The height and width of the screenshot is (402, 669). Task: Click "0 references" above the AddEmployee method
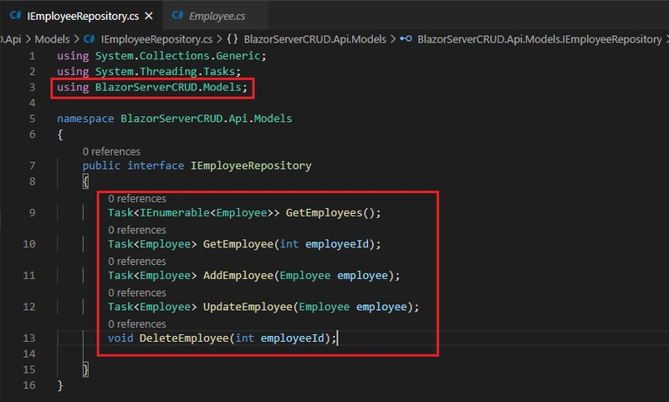point(136,262)
